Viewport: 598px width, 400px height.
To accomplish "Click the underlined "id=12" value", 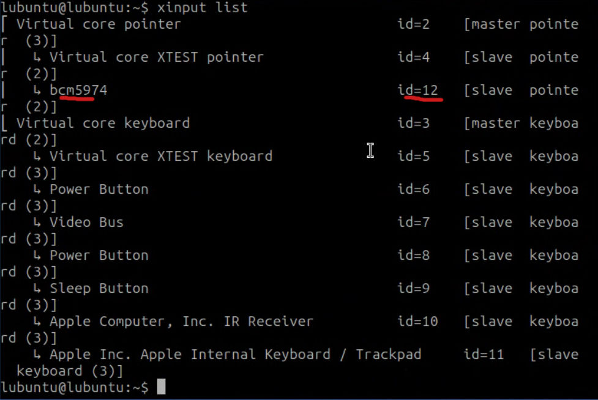I will 418,91.
